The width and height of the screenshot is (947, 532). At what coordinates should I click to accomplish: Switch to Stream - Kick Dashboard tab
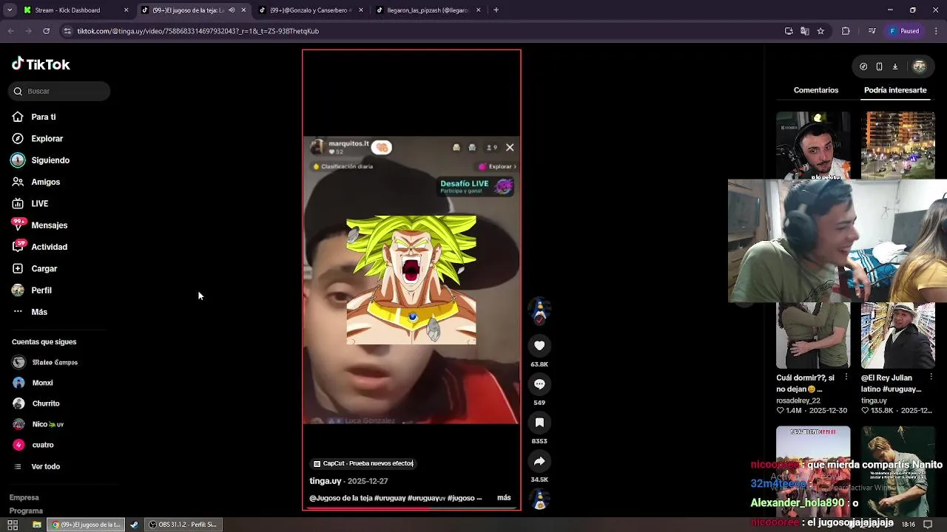coord(76,10)
